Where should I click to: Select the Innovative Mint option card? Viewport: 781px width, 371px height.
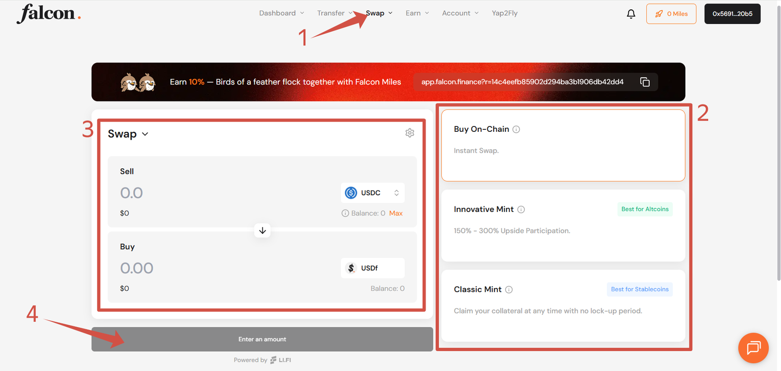(x=563, y=226)
